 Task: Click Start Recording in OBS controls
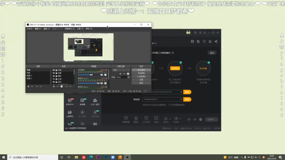(x=141, y=73)
